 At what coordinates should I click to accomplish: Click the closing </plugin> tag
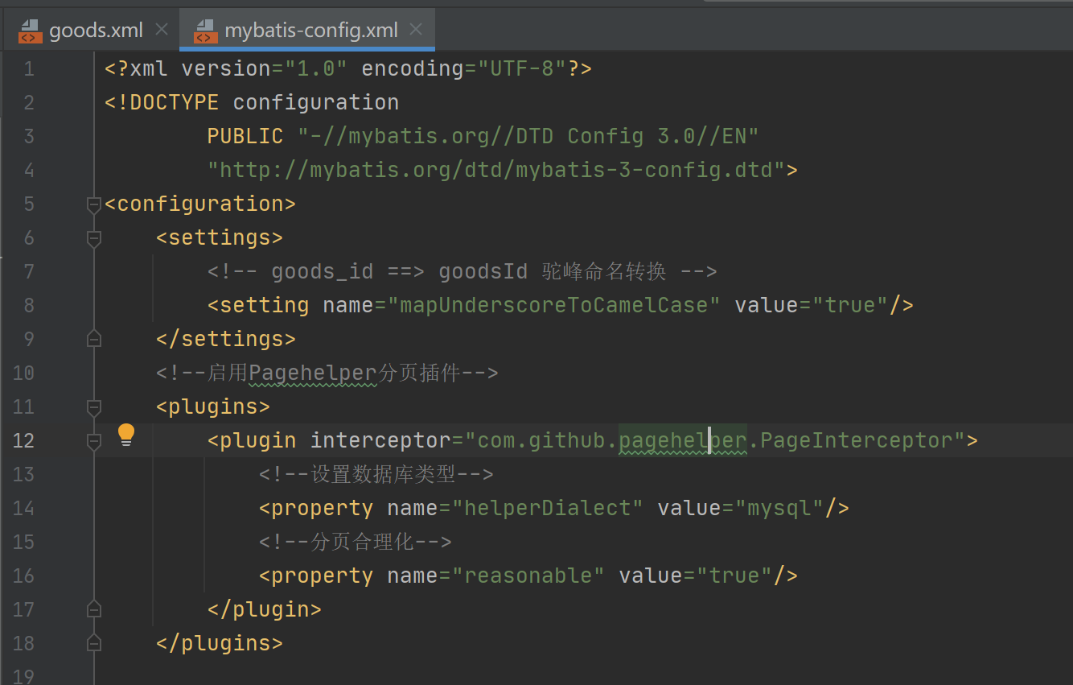[265, 610]
